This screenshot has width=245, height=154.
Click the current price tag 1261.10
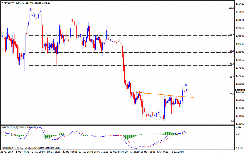[x=240, y=90]
